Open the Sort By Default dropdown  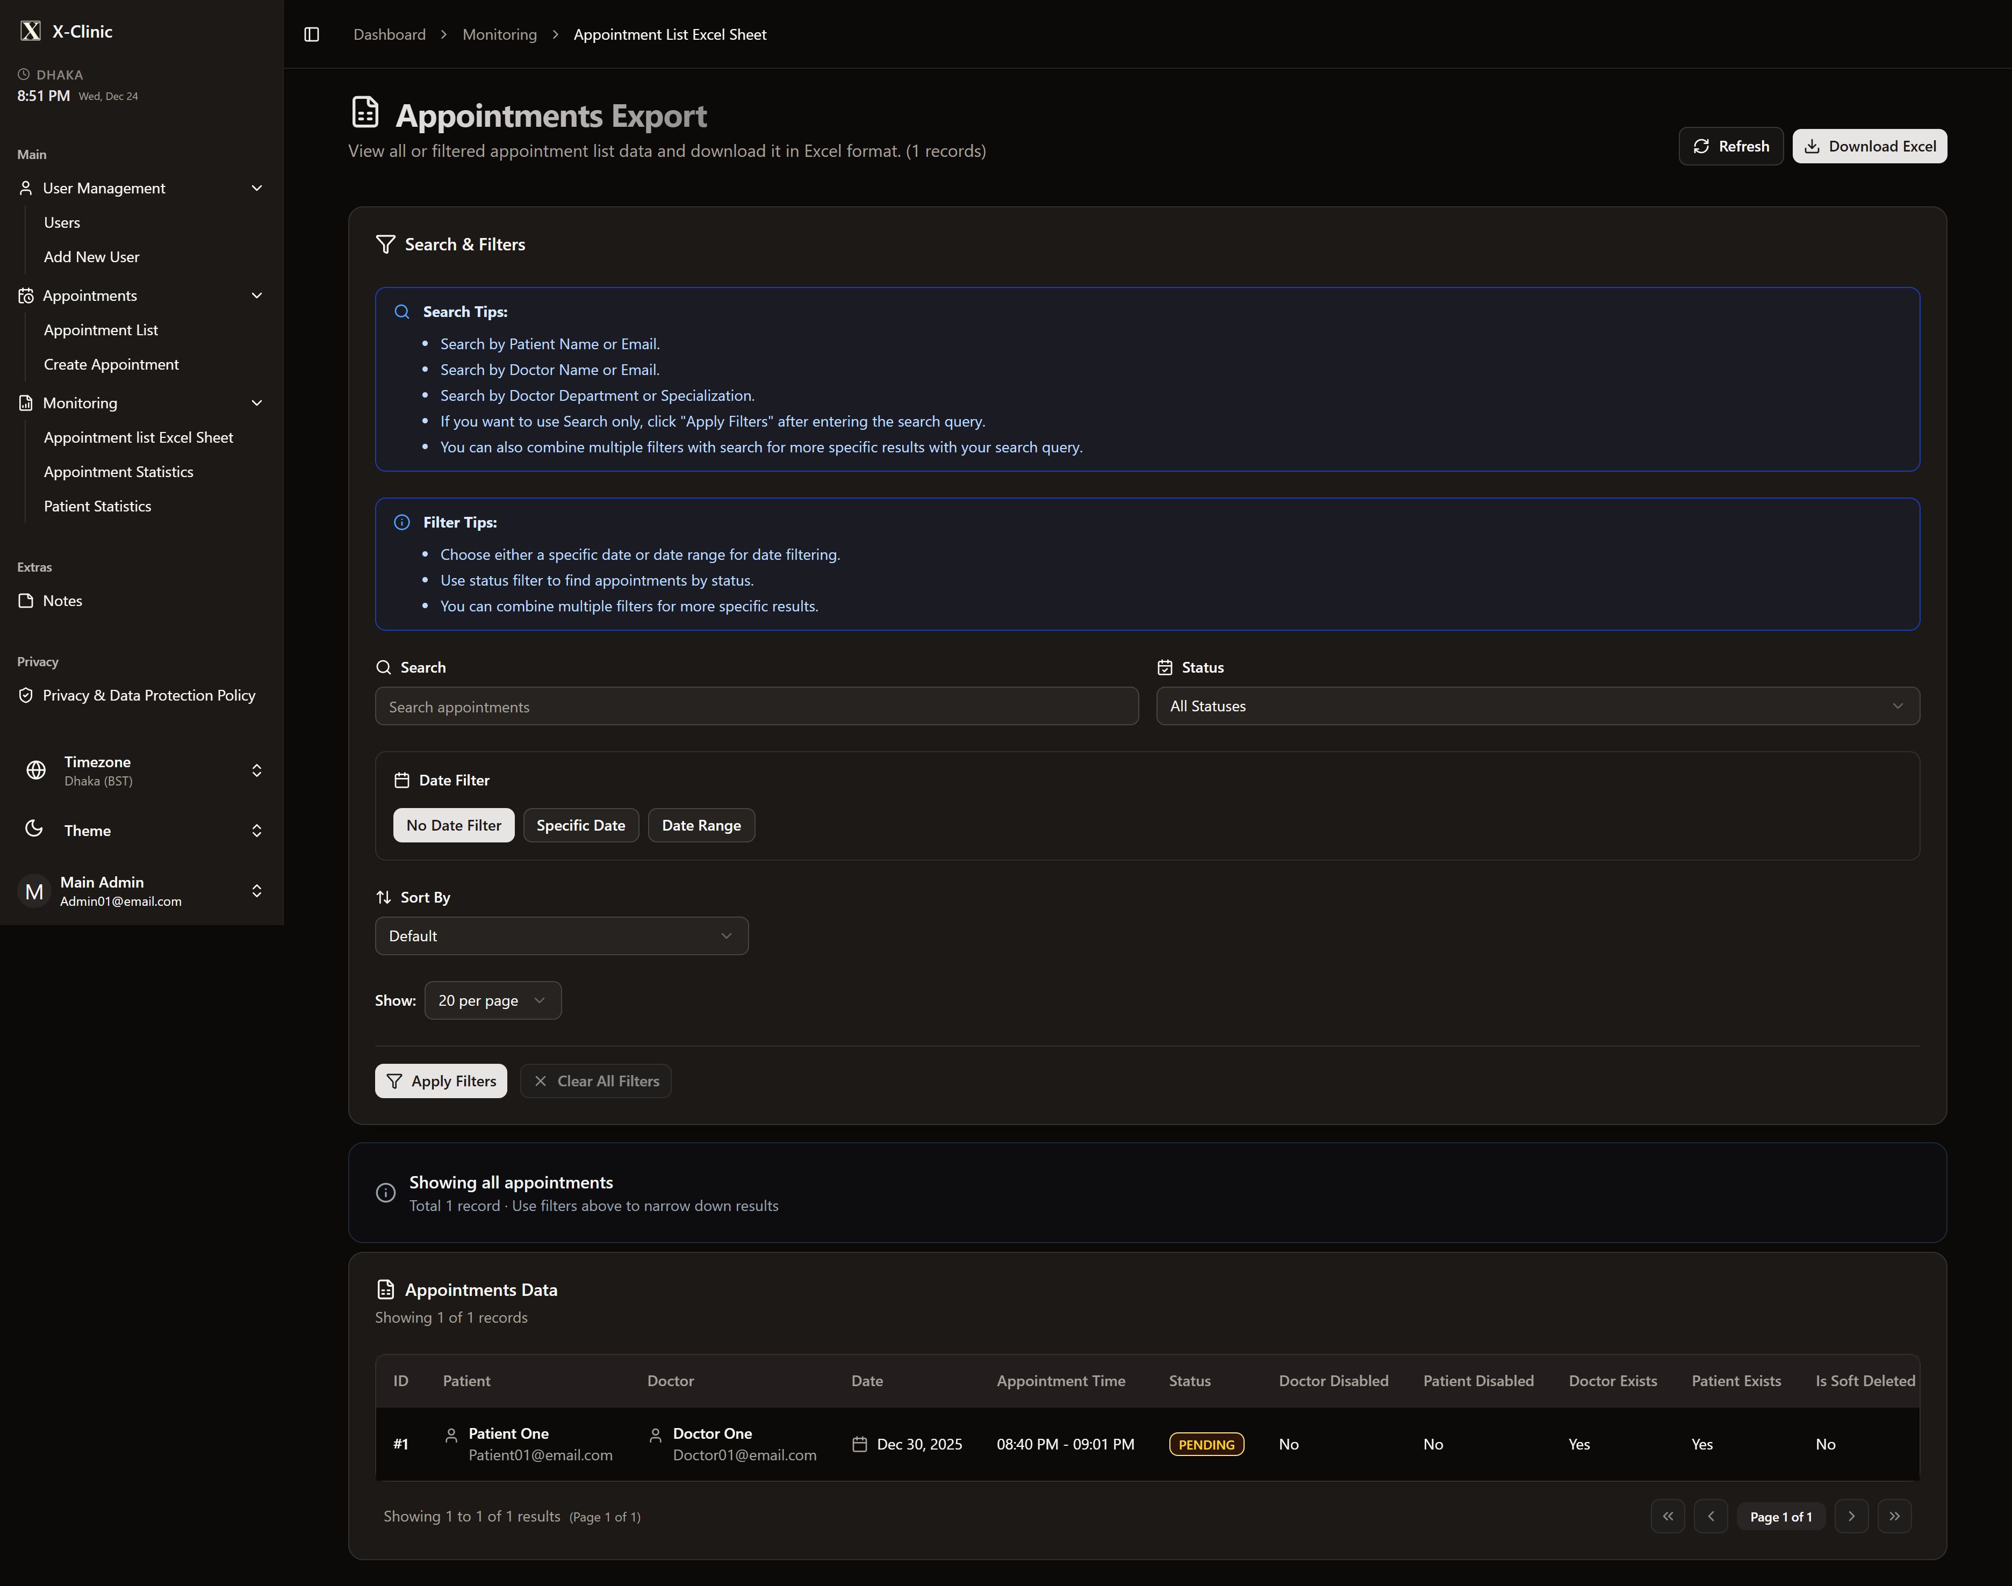[x=561, y=936]
